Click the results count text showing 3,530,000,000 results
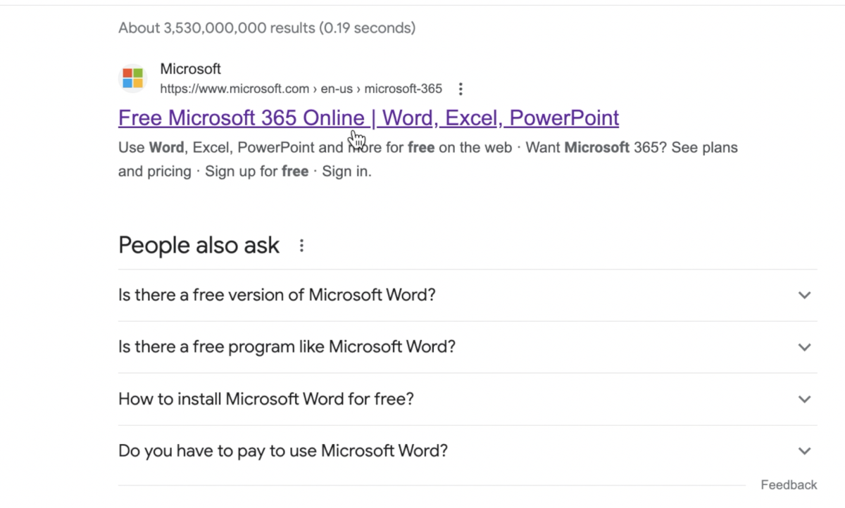 [x=267, y=27]
